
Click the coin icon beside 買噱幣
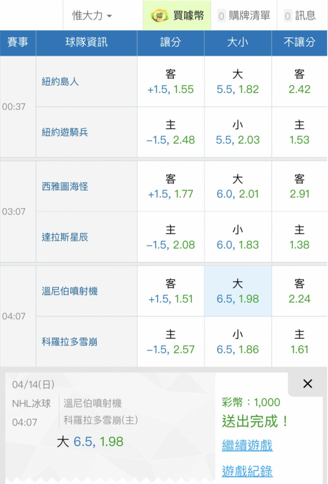tap(159, 15)
